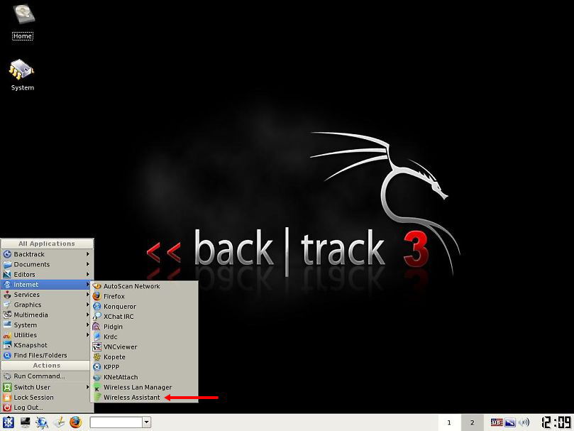Open the System desktop icon
Image resolution: width=574 pixels, height=431 pixels.
pos(22,75)
